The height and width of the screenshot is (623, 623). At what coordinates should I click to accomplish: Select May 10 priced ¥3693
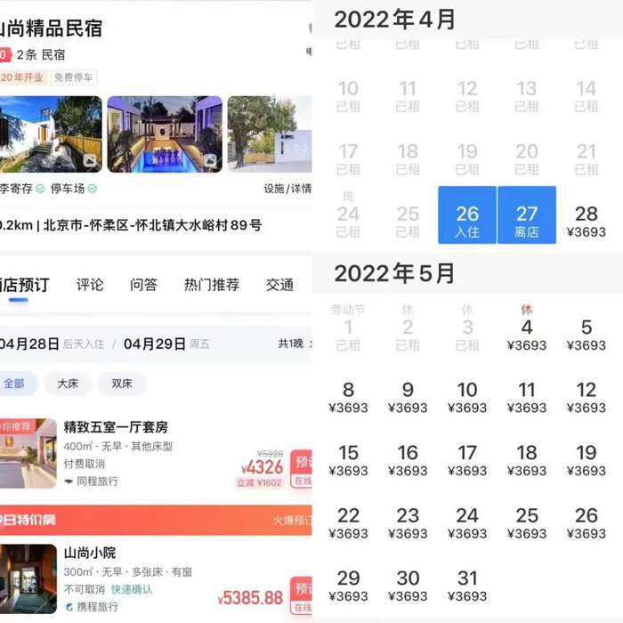pos(467,397)
